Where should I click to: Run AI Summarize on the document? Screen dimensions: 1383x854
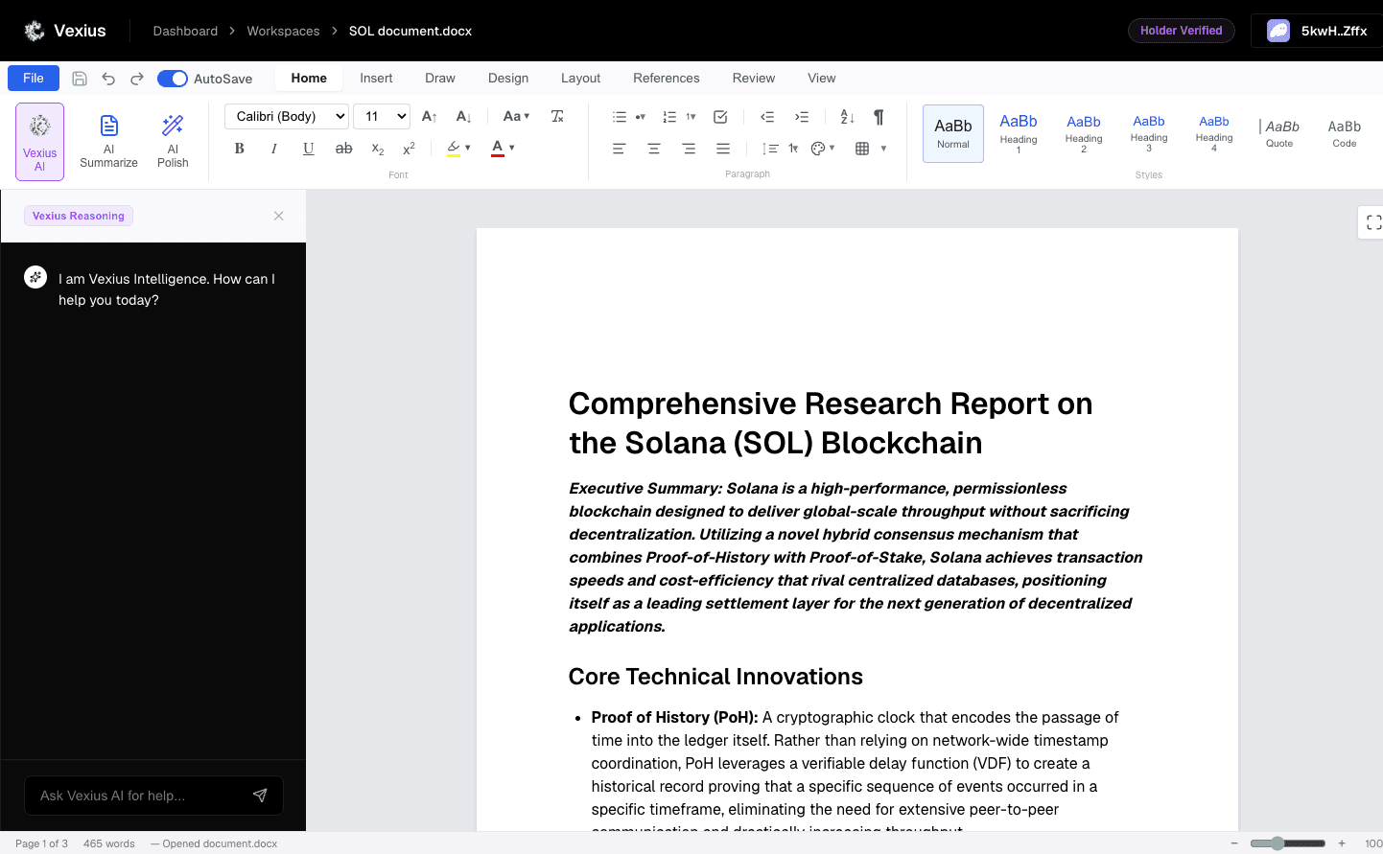click(108, 142)
